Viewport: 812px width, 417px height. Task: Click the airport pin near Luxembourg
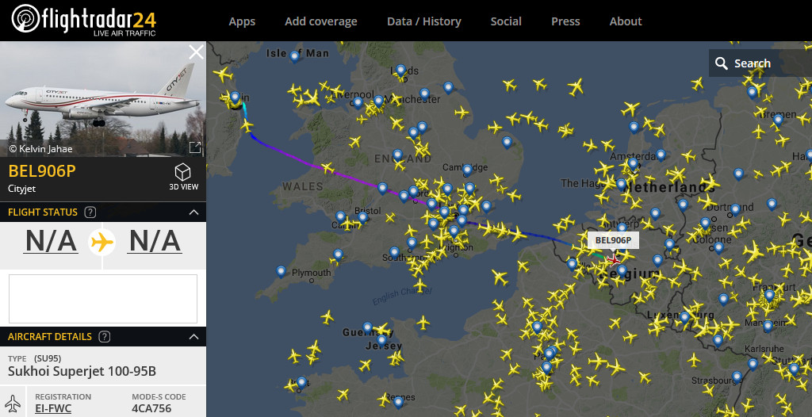click(684, 316)
